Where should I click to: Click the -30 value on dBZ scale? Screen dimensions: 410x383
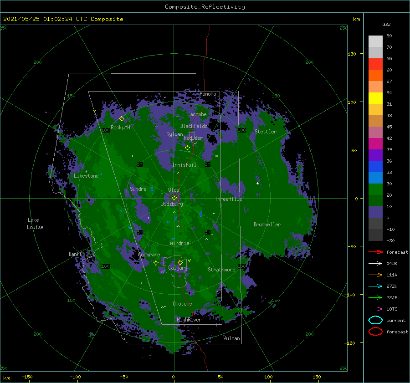[390, 241]
